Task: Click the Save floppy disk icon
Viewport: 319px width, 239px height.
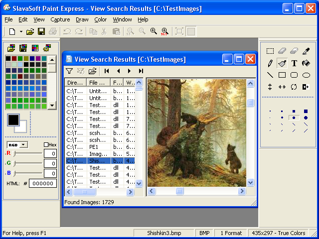Action: point(41,31)
